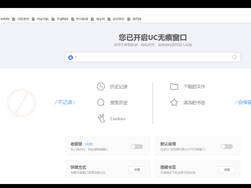Click the 历史记录 clock icon
Viewport: 251px width, 188px height.
(x=101, y=86)
